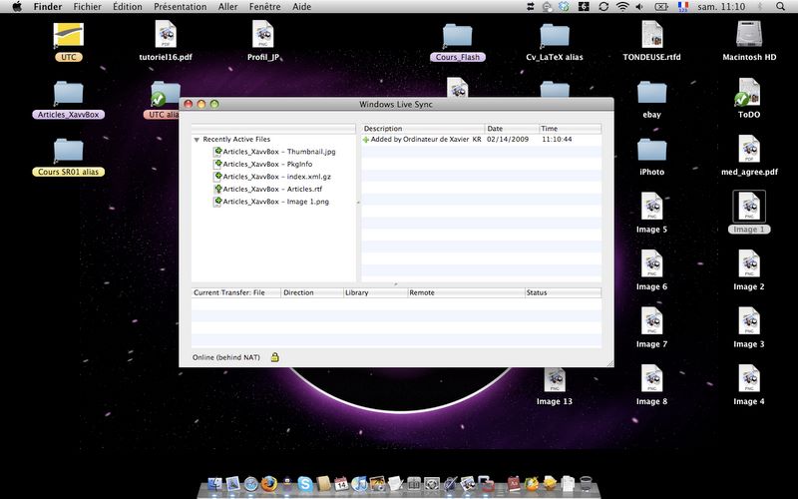Select the Image 5 desktop file
The image size is (798, 499).
pyautogui.click(x=652, y=214)
